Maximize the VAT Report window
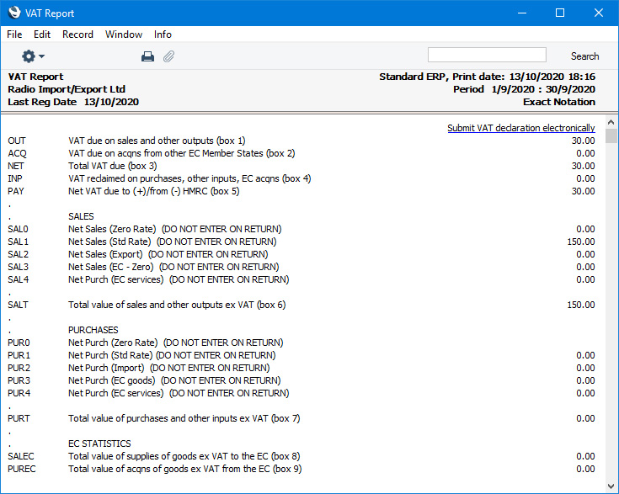 [560, 13]
